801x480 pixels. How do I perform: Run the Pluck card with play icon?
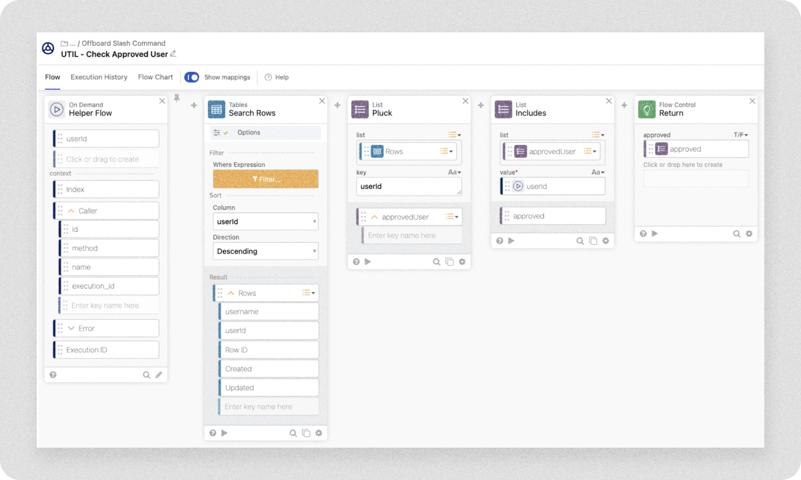(x=368, y=262)
